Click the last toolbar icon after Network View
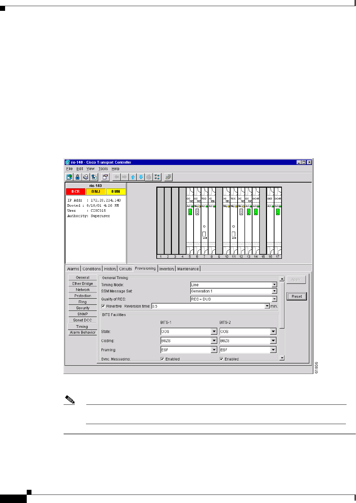 click(x=168, y=177)
